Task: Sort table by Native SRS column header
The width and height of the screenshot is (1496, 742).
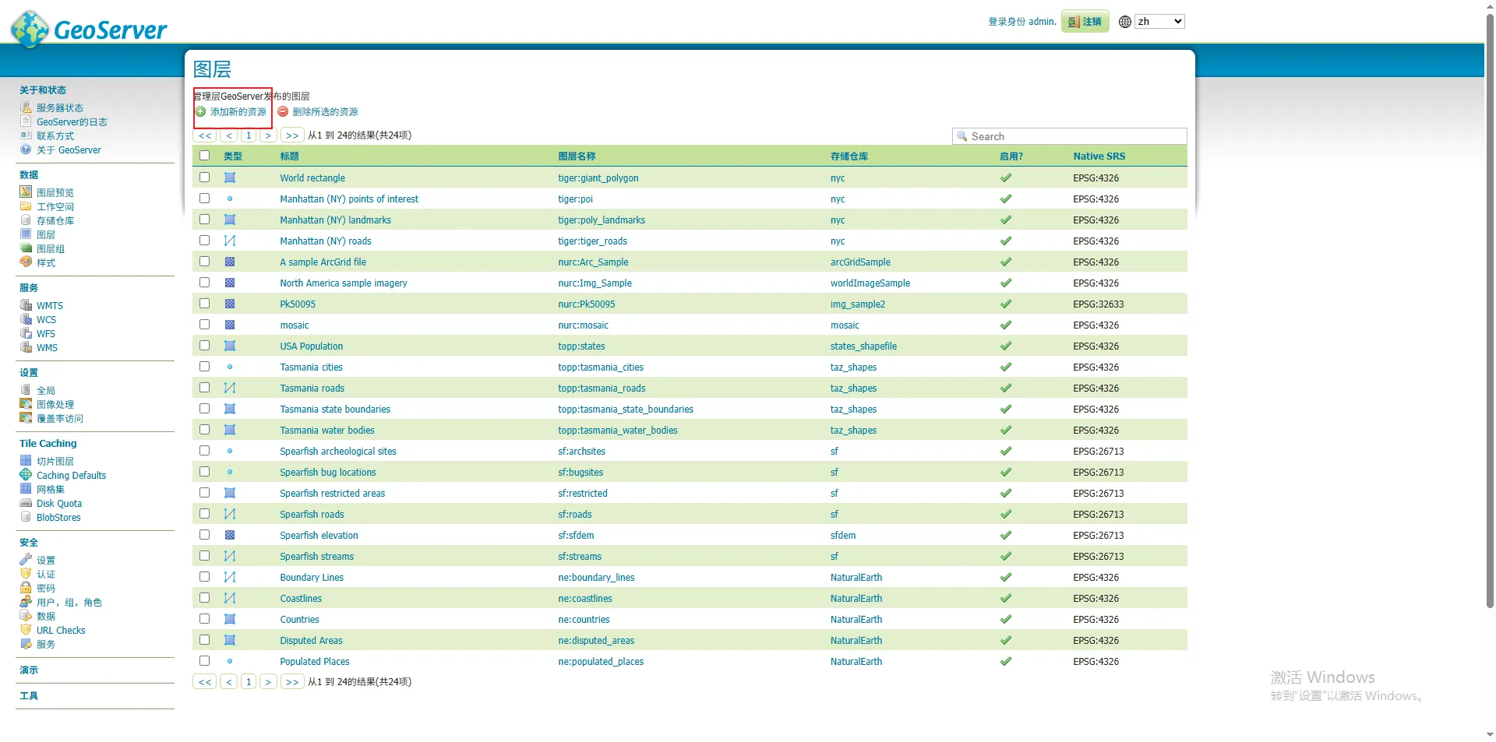Action: [1099, 156]
